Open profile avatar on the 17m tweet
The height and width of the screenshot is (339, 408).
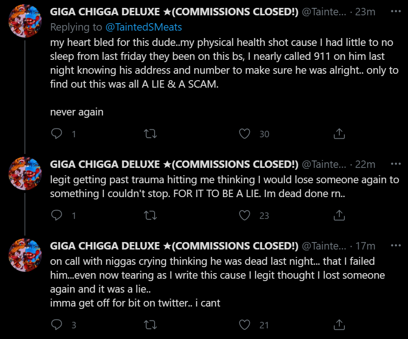pos(25,255)
